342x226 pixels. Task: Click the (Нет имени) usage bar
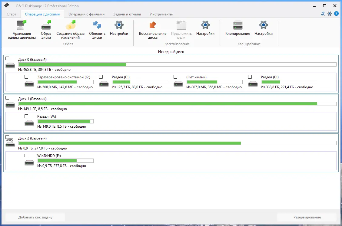point(215,82)
